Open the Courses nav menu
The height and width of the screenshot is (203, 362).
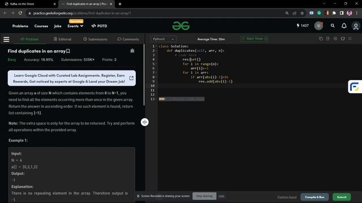point(41,26)
